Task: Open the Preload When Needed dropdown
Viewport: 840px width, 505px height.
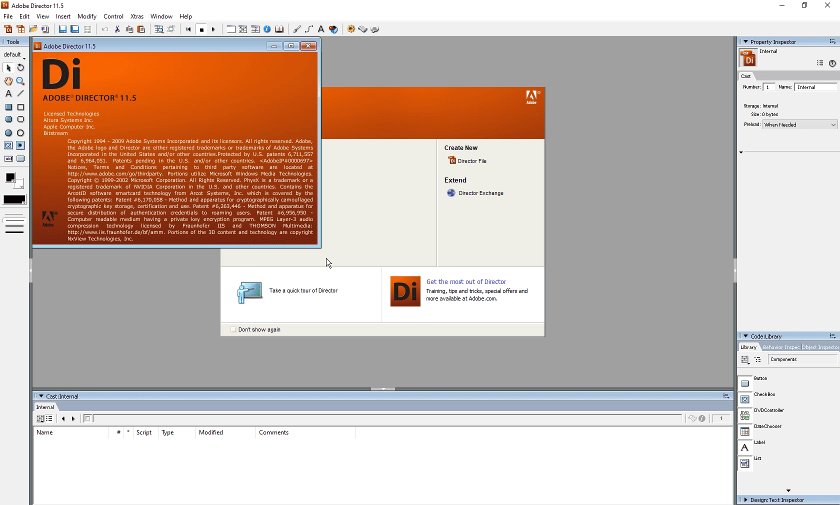Action: [x=800, y=124]
